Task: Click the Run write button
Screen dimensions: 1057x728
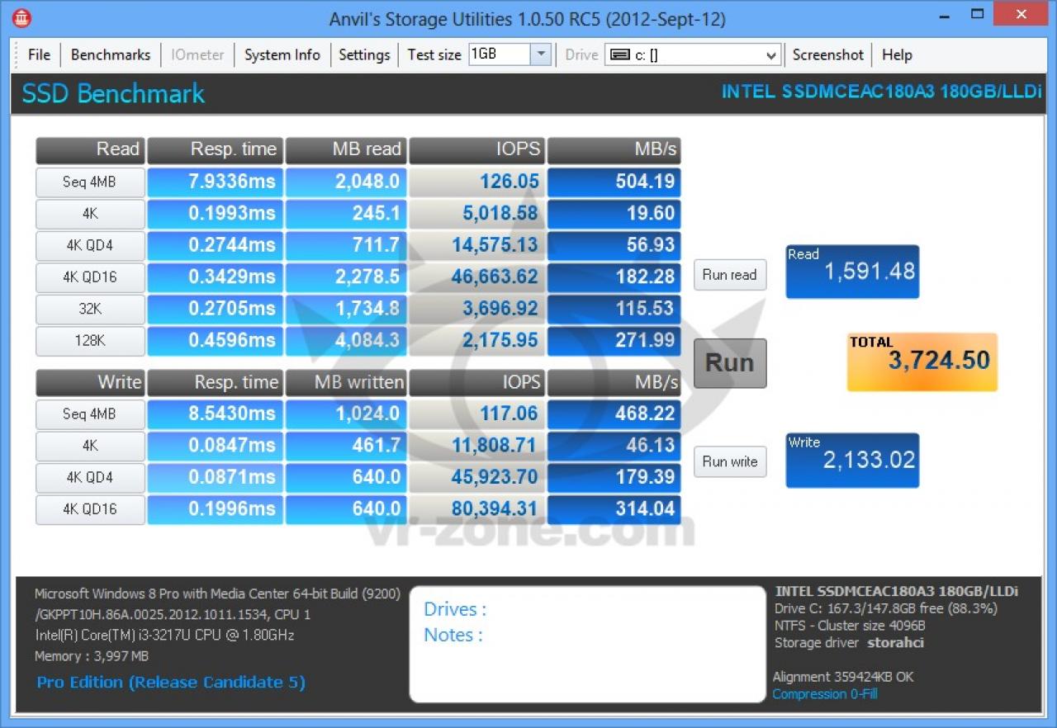Action: click(730, 461)
